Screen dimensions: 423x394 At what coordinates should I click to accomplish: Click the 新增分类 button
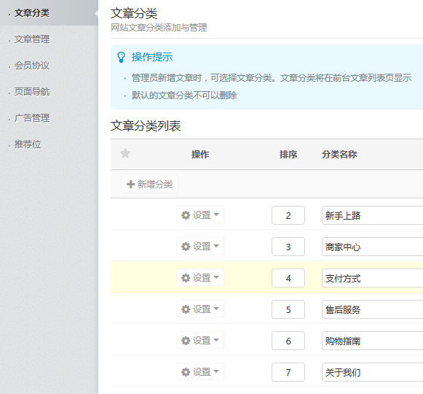coord(149,184)
